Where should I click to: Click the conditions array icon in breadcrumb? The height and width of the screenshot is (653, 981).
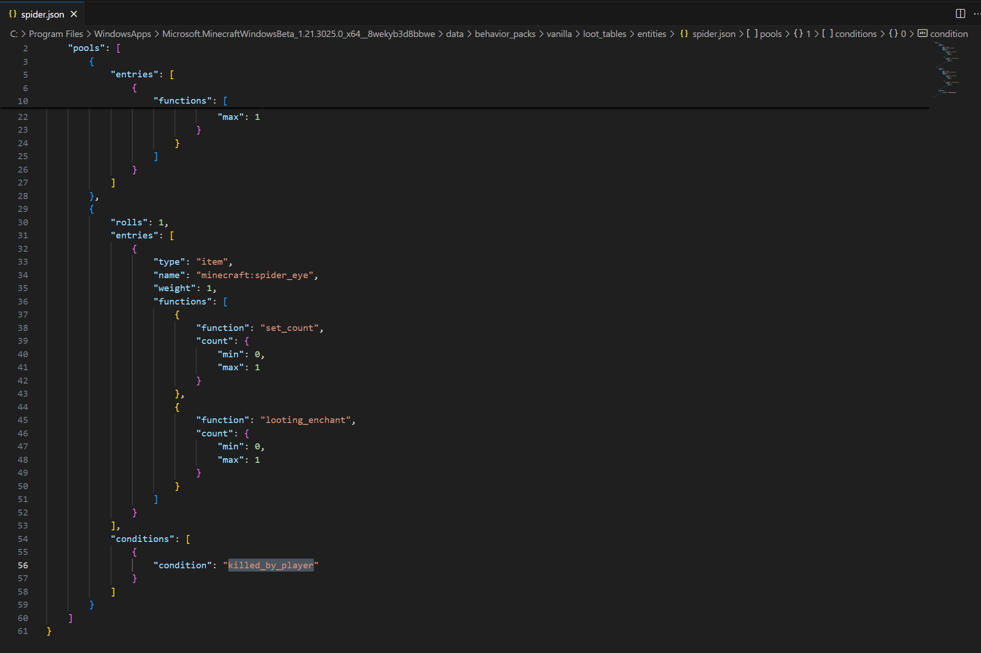pos(827,34)
